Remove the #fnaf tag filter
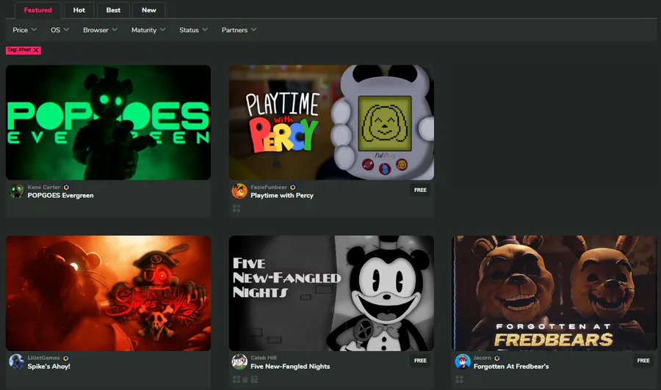 pyautogui.click(x=36, y=50)
